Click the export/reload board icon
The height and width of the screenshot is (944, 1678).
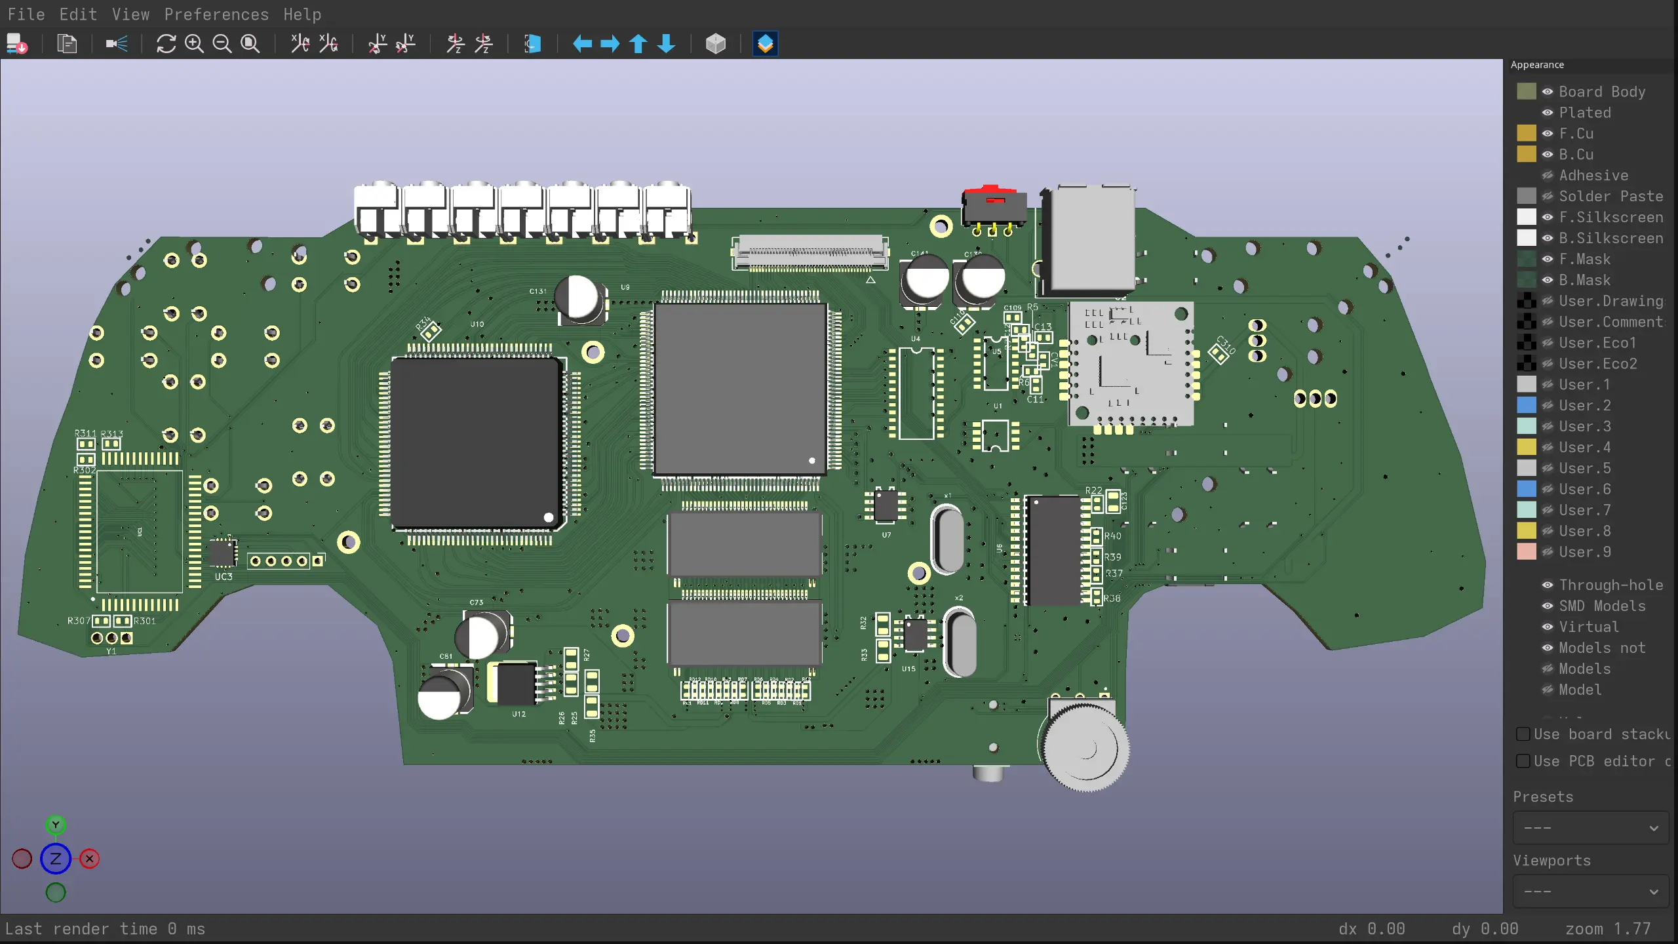(x=17, y=44)
